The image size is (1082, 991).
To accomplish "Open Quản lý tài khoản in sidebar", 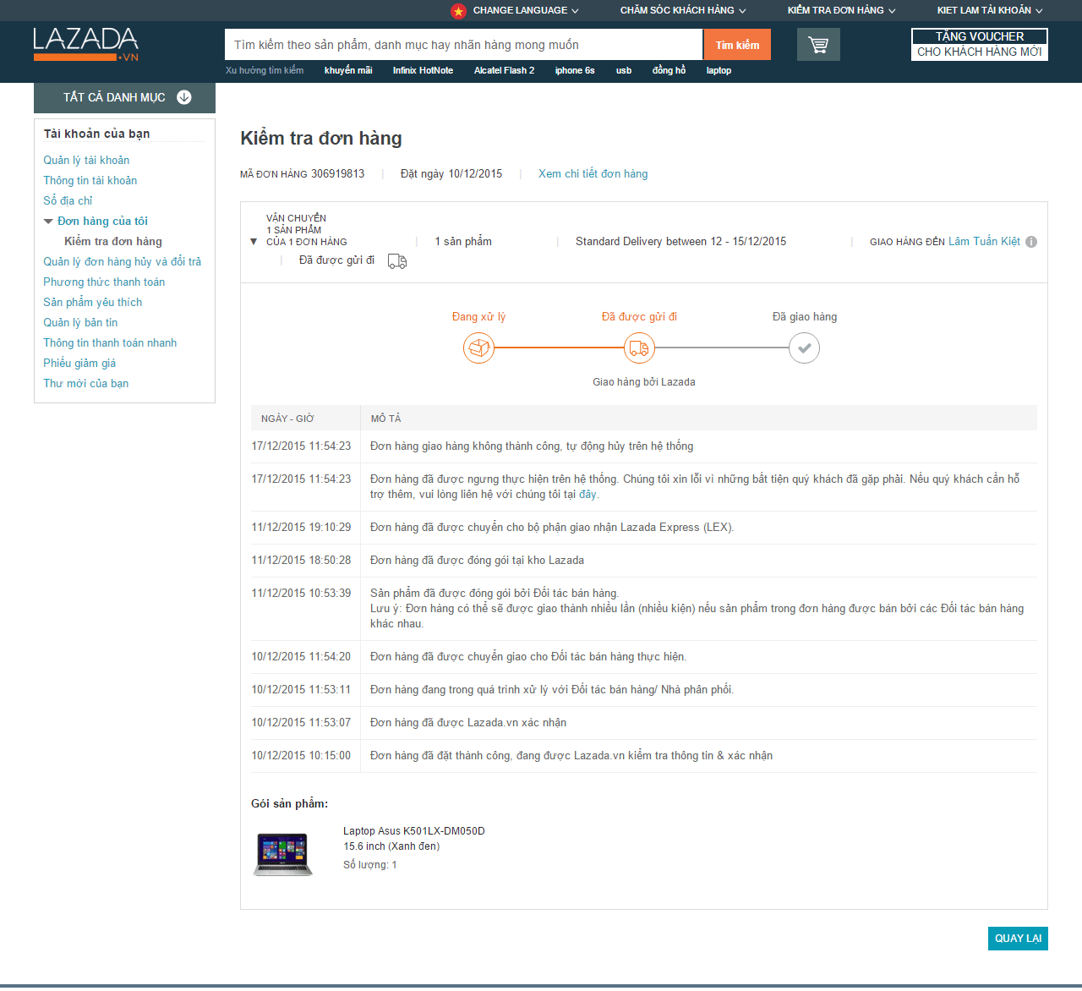I will tap(86, 161).
